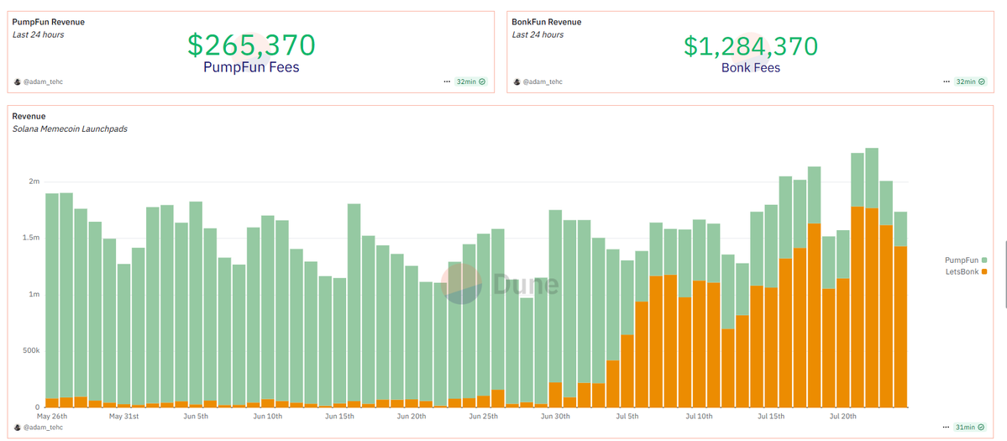Toggle the PumpFun series in the chart legend
The image size is (1007, 441).
point(965,260)
